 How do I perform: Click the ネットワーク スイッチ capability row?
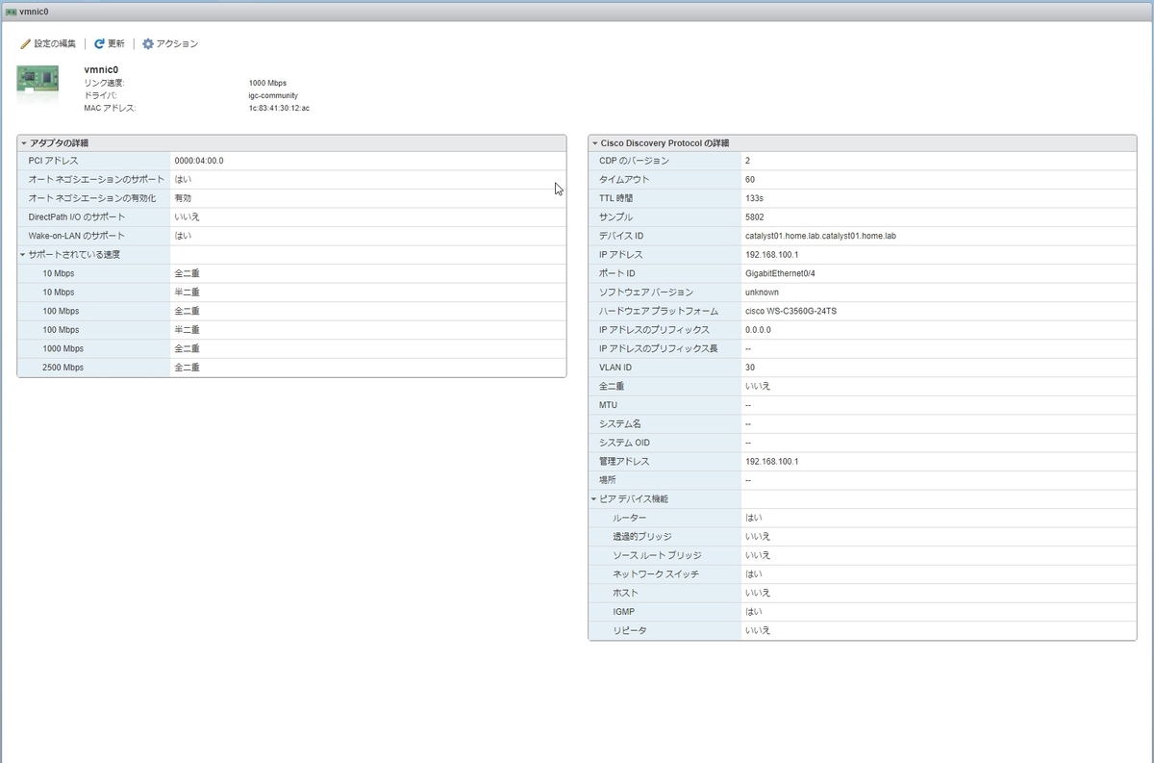tap(862, 574)
